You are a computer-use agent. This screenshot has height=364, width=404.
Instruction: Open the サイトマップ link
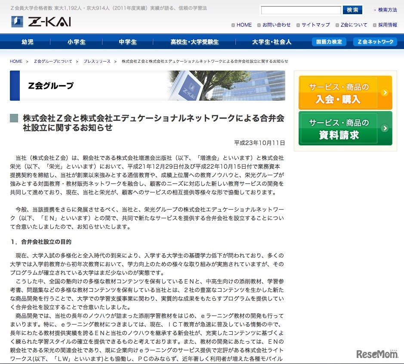click(316, 25)
